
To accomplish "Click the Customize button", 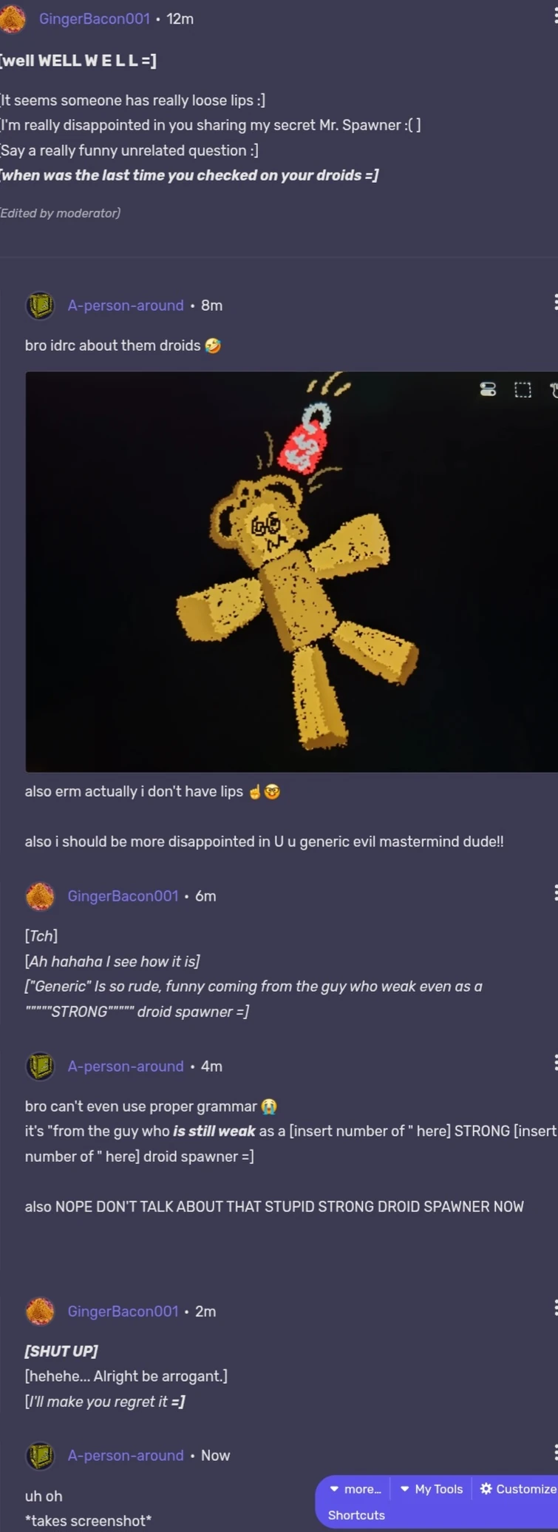I will pos(518,1489).
